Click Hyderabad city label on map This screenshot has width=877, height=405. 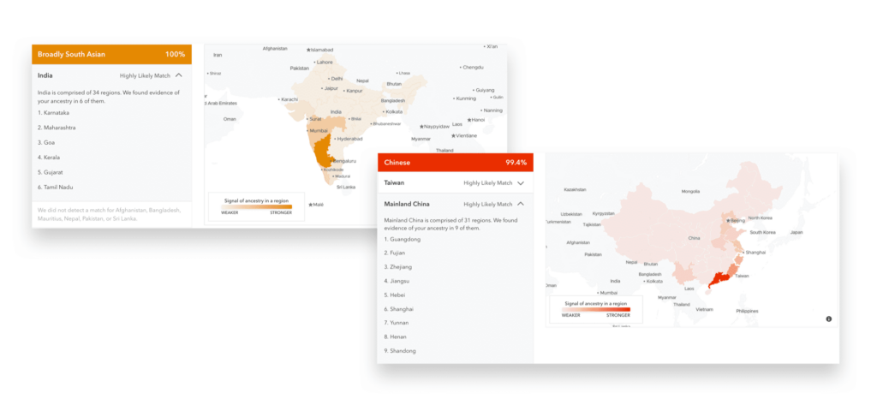click(x=349, y=139)
